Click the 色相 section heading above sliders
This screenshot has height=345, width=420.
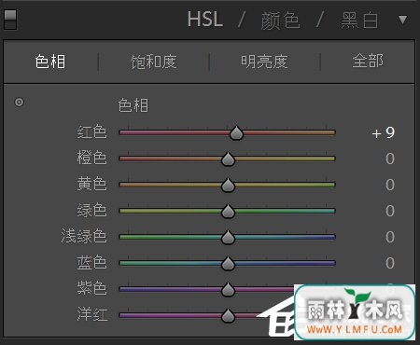pos(133,105)
